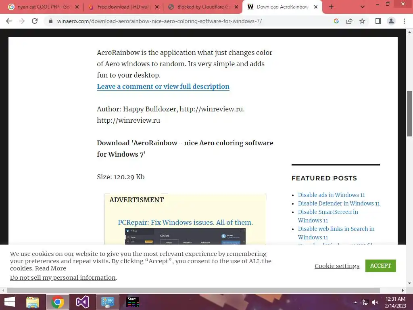This screenshot has height=310, width=413.
Task: Click the horizontal scrollbar thumb
Action: pos(193,290)
